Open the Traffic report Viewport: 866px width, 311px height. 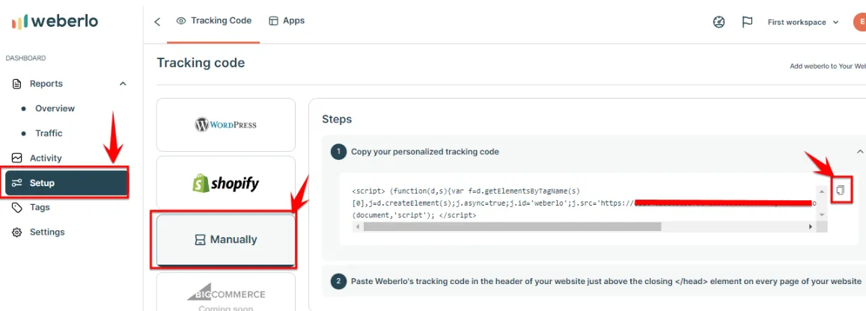49,133
